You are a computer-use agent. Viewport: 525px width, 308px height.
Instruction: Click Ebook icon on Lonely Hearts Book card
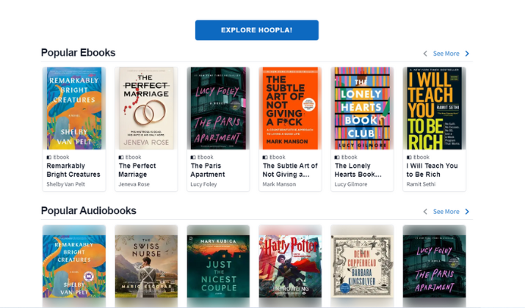(337, 157)
